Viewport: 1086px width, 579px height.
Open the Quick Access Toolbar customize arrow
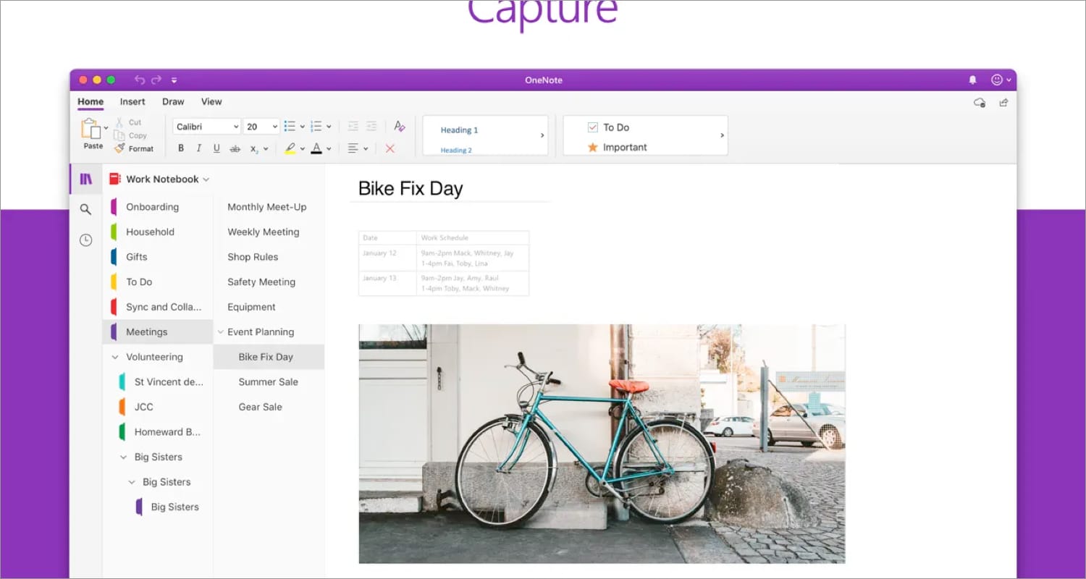(x=174, y=80)
